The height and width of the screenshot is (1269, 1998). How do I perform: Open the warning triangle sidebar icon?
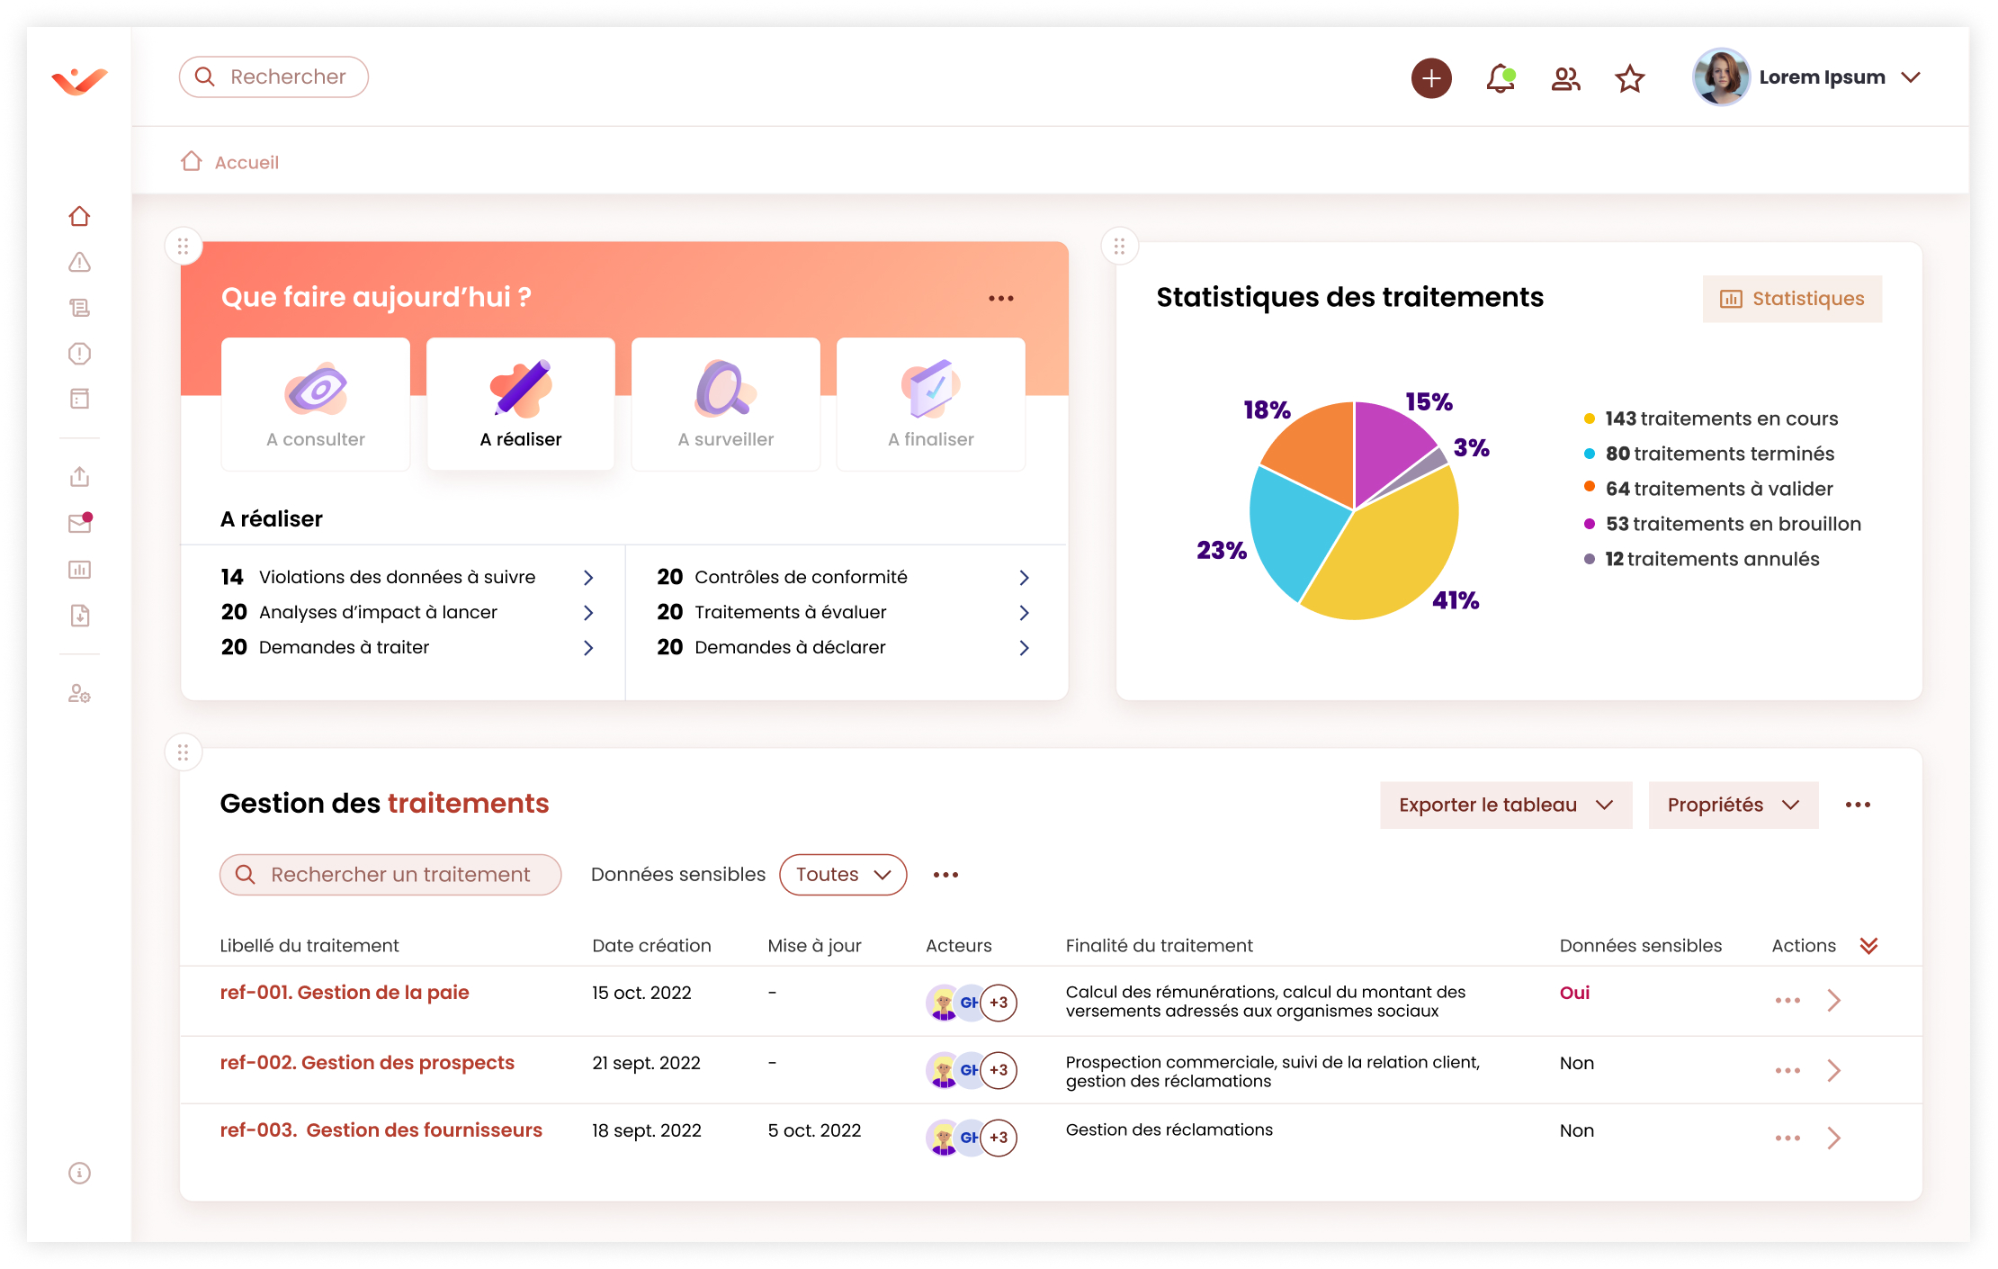tap(79, 262)
